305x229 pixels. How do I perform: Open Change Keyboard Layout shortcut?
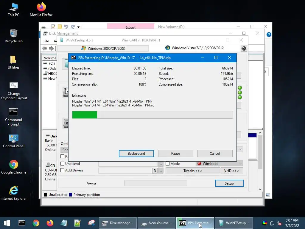pyautogui.click(x=14, y=91)
